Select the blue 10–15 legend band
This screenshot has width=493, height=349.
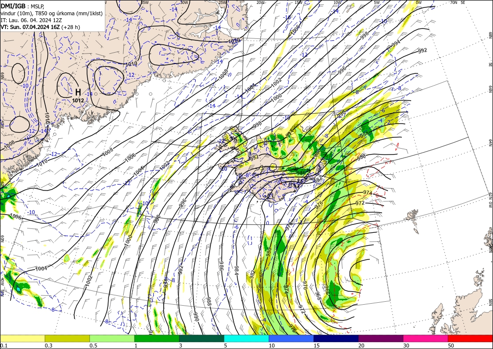point(291,338)
